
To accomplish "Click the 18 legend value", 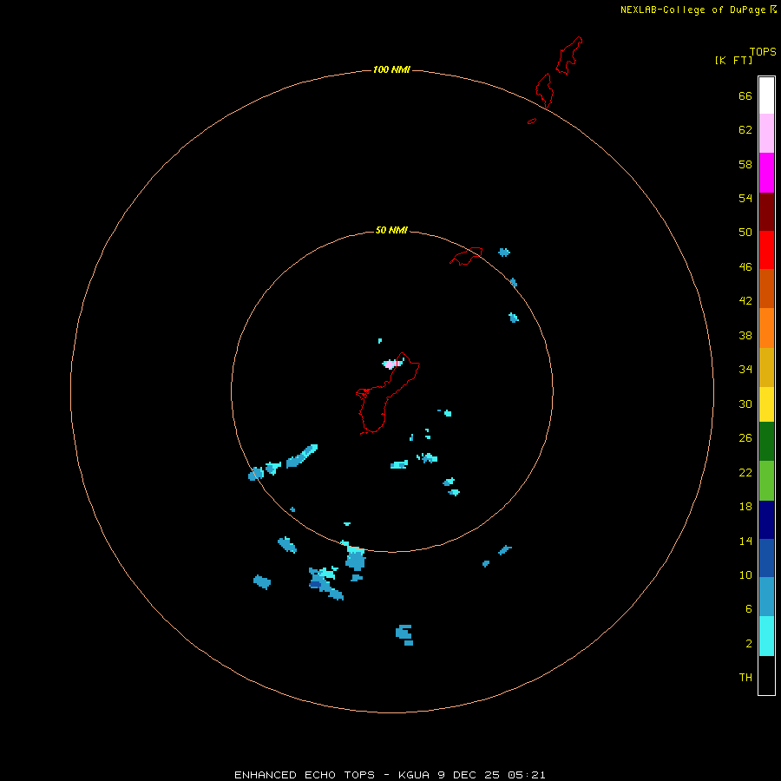I will click(745, 507).
